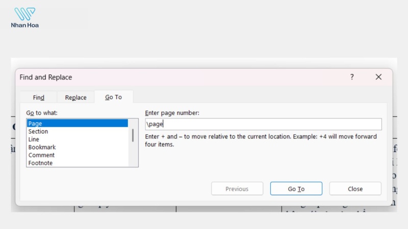Click the Close button
This screenshot has height=229, width=408.
355,189
